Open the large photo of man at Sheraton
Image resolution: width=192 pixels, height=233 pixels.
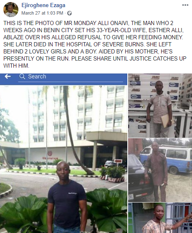pyautogui.click(x=63, y=153)
